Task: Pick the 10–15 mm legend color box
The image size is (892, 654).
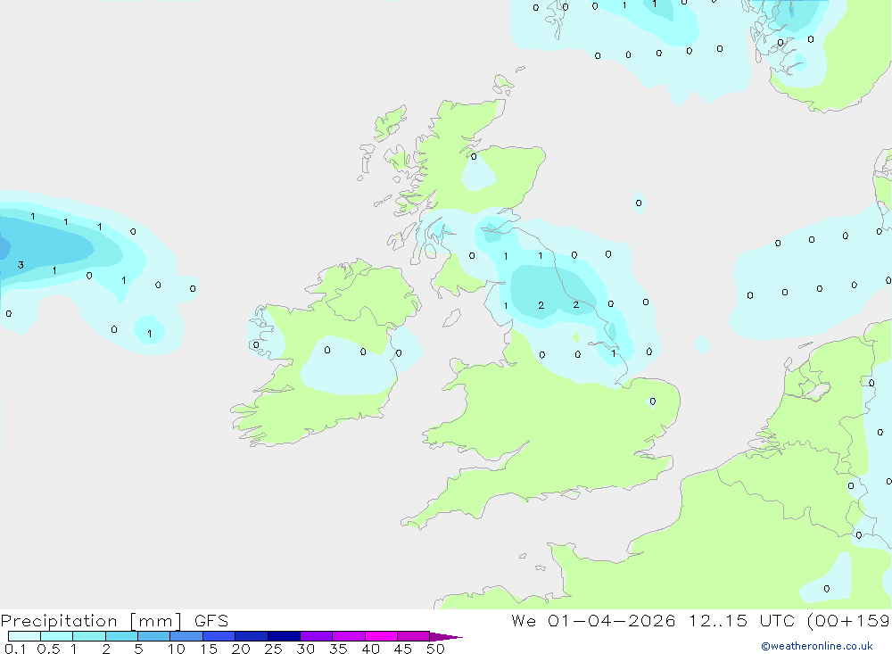Action: (x=186, y=636)
